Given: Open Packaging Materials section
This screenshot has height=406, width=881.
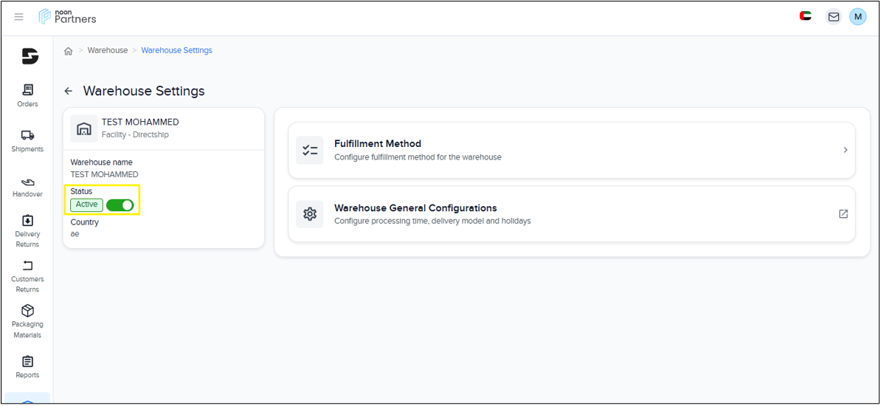Looking at the screenshot, I should pyautogui.click(x=27, y=321).
